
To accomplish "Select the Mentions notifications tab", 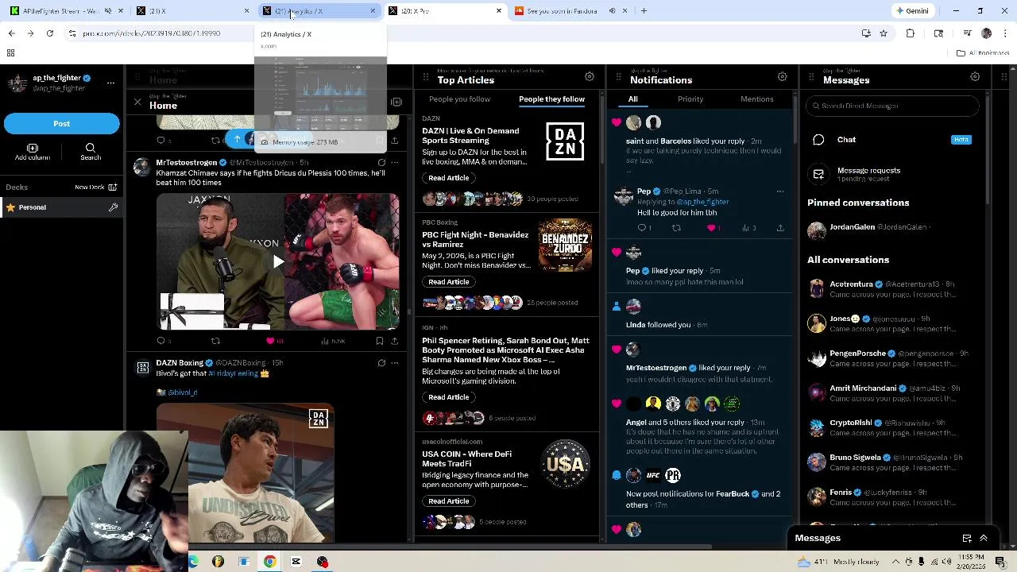I will (x=757, y=99).
